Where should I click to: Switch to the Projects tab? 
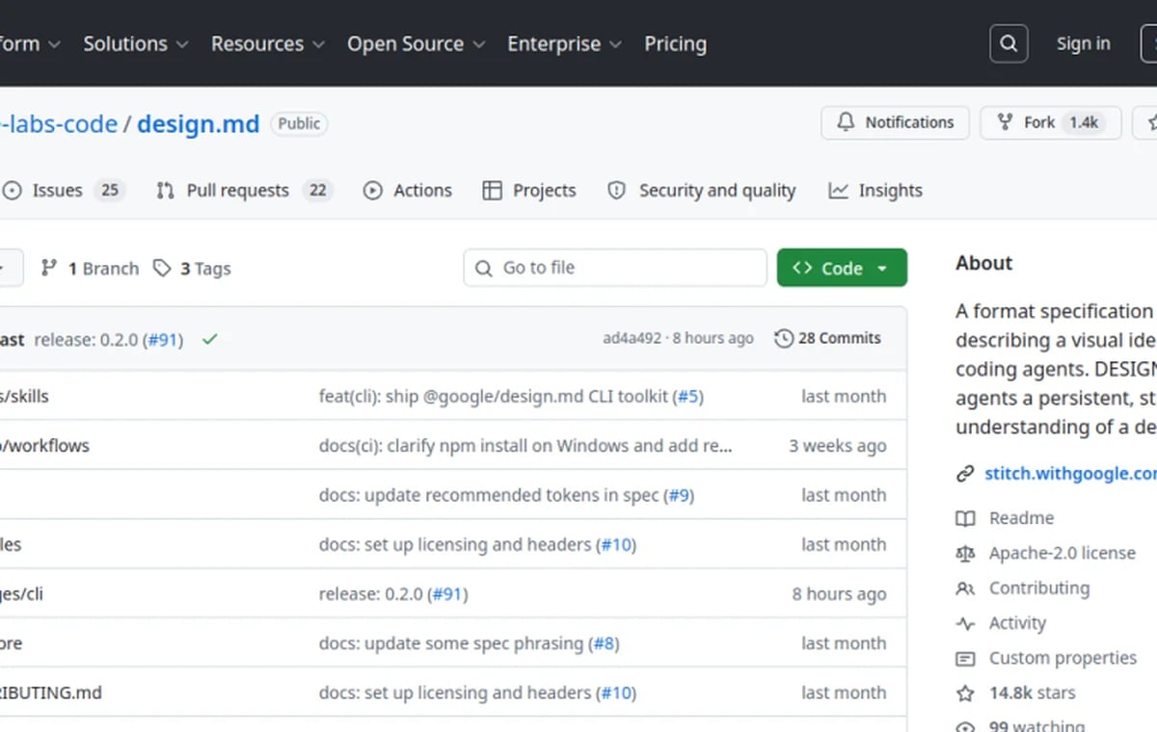[529, 191]
